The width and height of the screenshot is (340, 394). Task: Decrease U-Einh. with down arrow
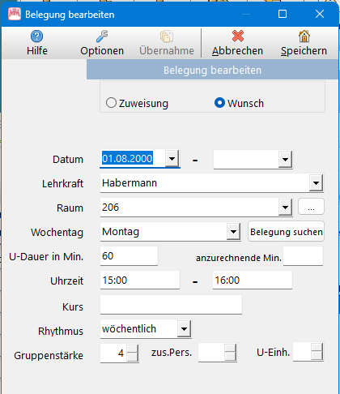(317, 356)
